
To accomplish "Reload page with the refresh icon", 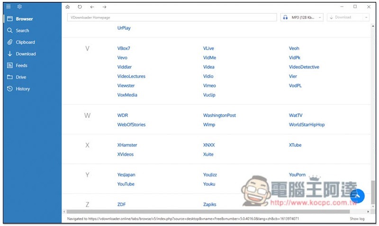I will point(80,7).
